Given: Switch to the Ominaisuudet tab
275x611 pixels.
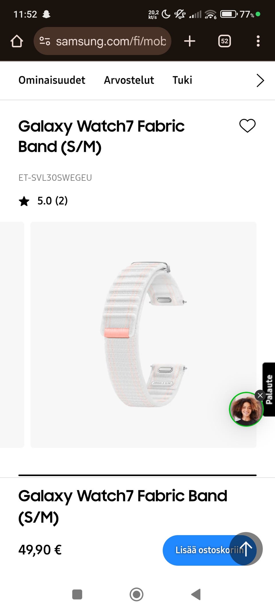Looking at the screenshot, I should click(x=52, y=80).
